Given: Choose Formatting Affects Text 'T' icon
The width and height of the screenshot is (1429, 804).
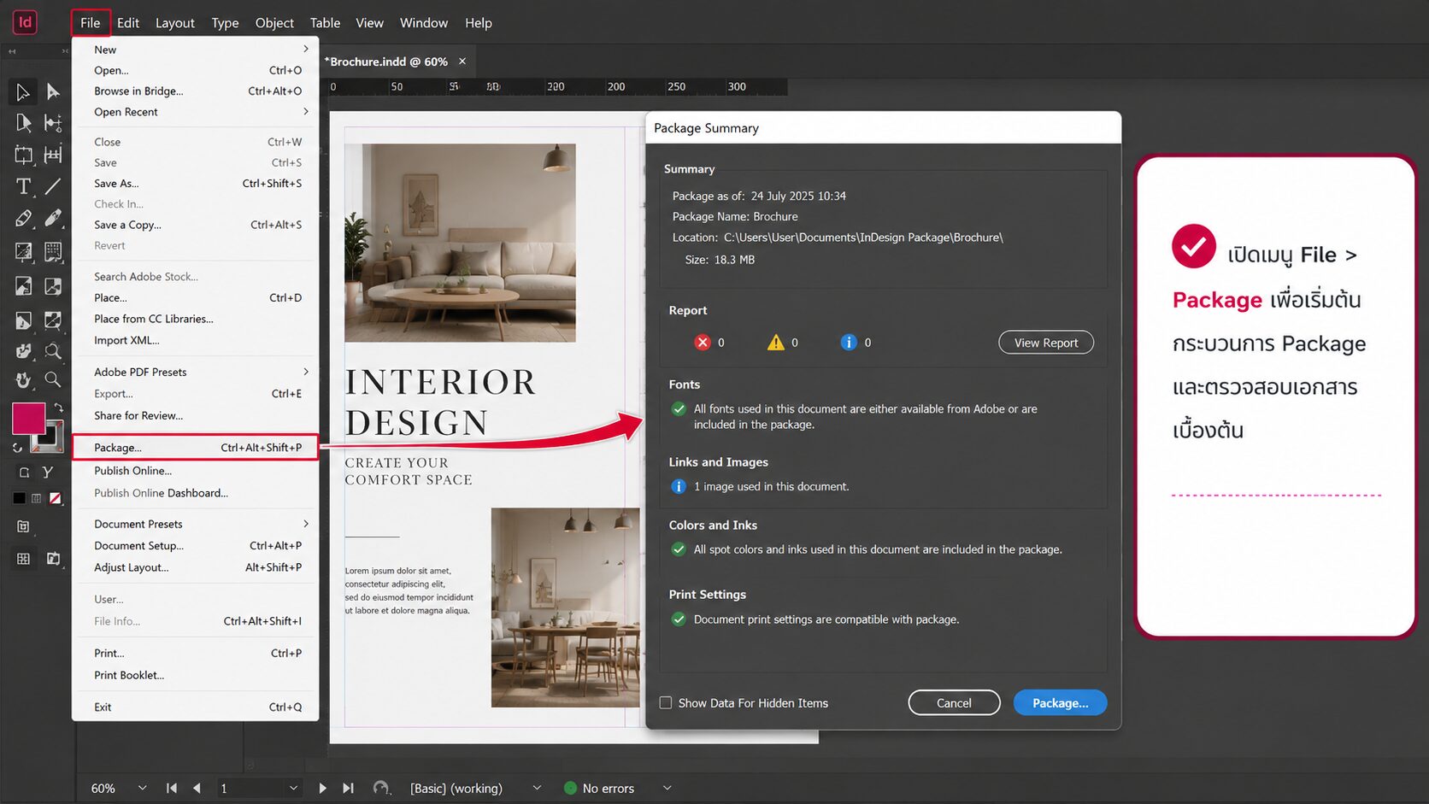Looking at the screenshot, I should pos(48,472).
